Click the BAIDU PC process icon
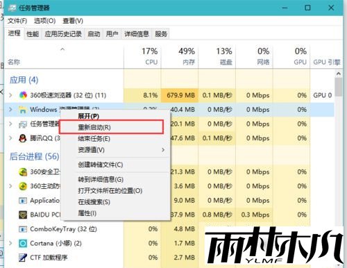Image resolution: width=347 pixels, height=268 pixels. [23, 215]
